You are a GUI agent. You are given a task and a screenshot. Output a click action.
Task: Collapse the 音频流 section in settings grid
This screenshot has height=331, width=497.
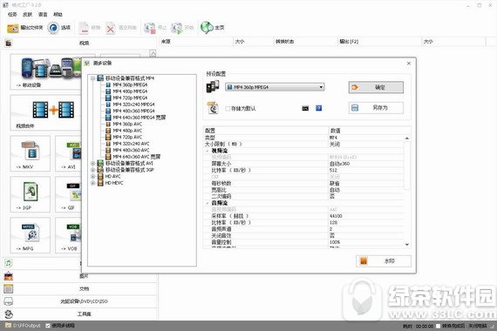(x=208, y=203)
